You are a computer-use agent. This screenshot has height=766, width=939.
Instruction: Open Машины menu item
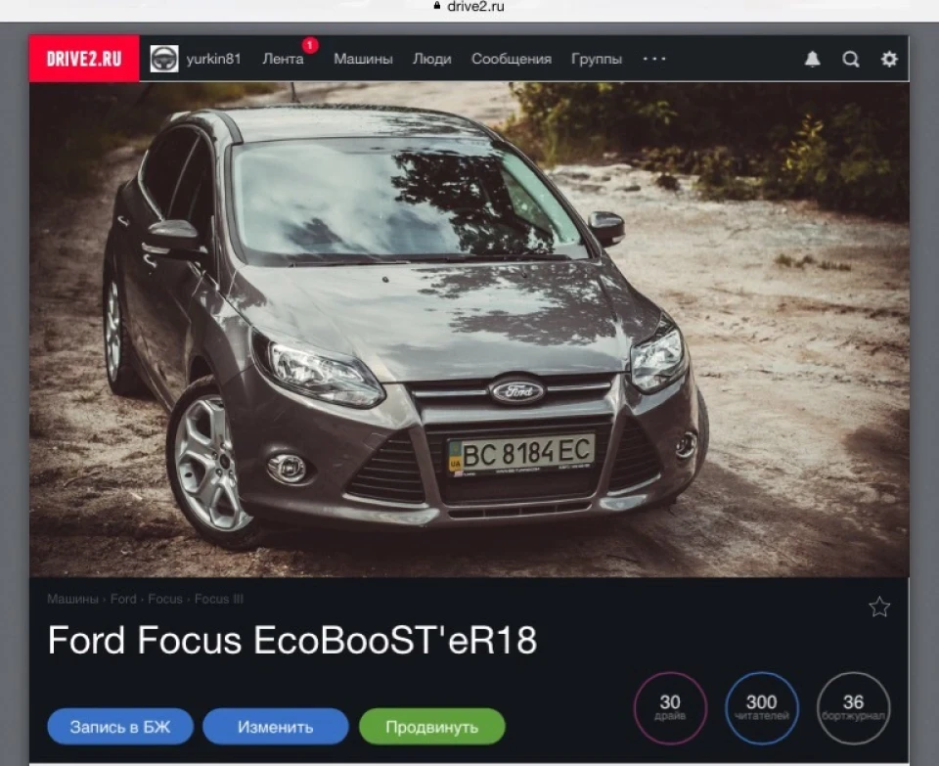coord(363,59)
